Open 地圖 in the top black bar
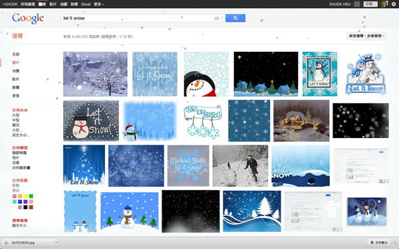399x249 pixels. pyautogui.click(x=64, y=4)
